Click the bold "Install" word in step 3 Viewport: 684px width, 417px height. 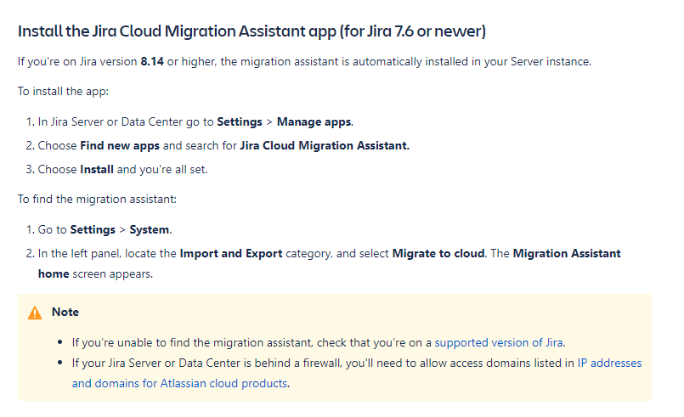point(97,169)
